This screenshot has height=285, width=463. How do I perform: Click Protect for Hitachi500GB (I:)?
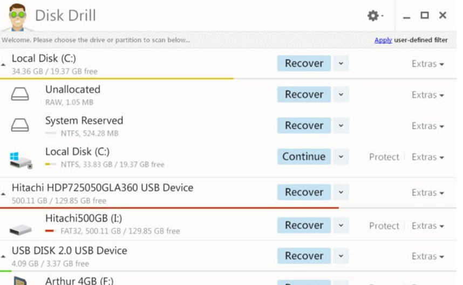pos(384,226)
